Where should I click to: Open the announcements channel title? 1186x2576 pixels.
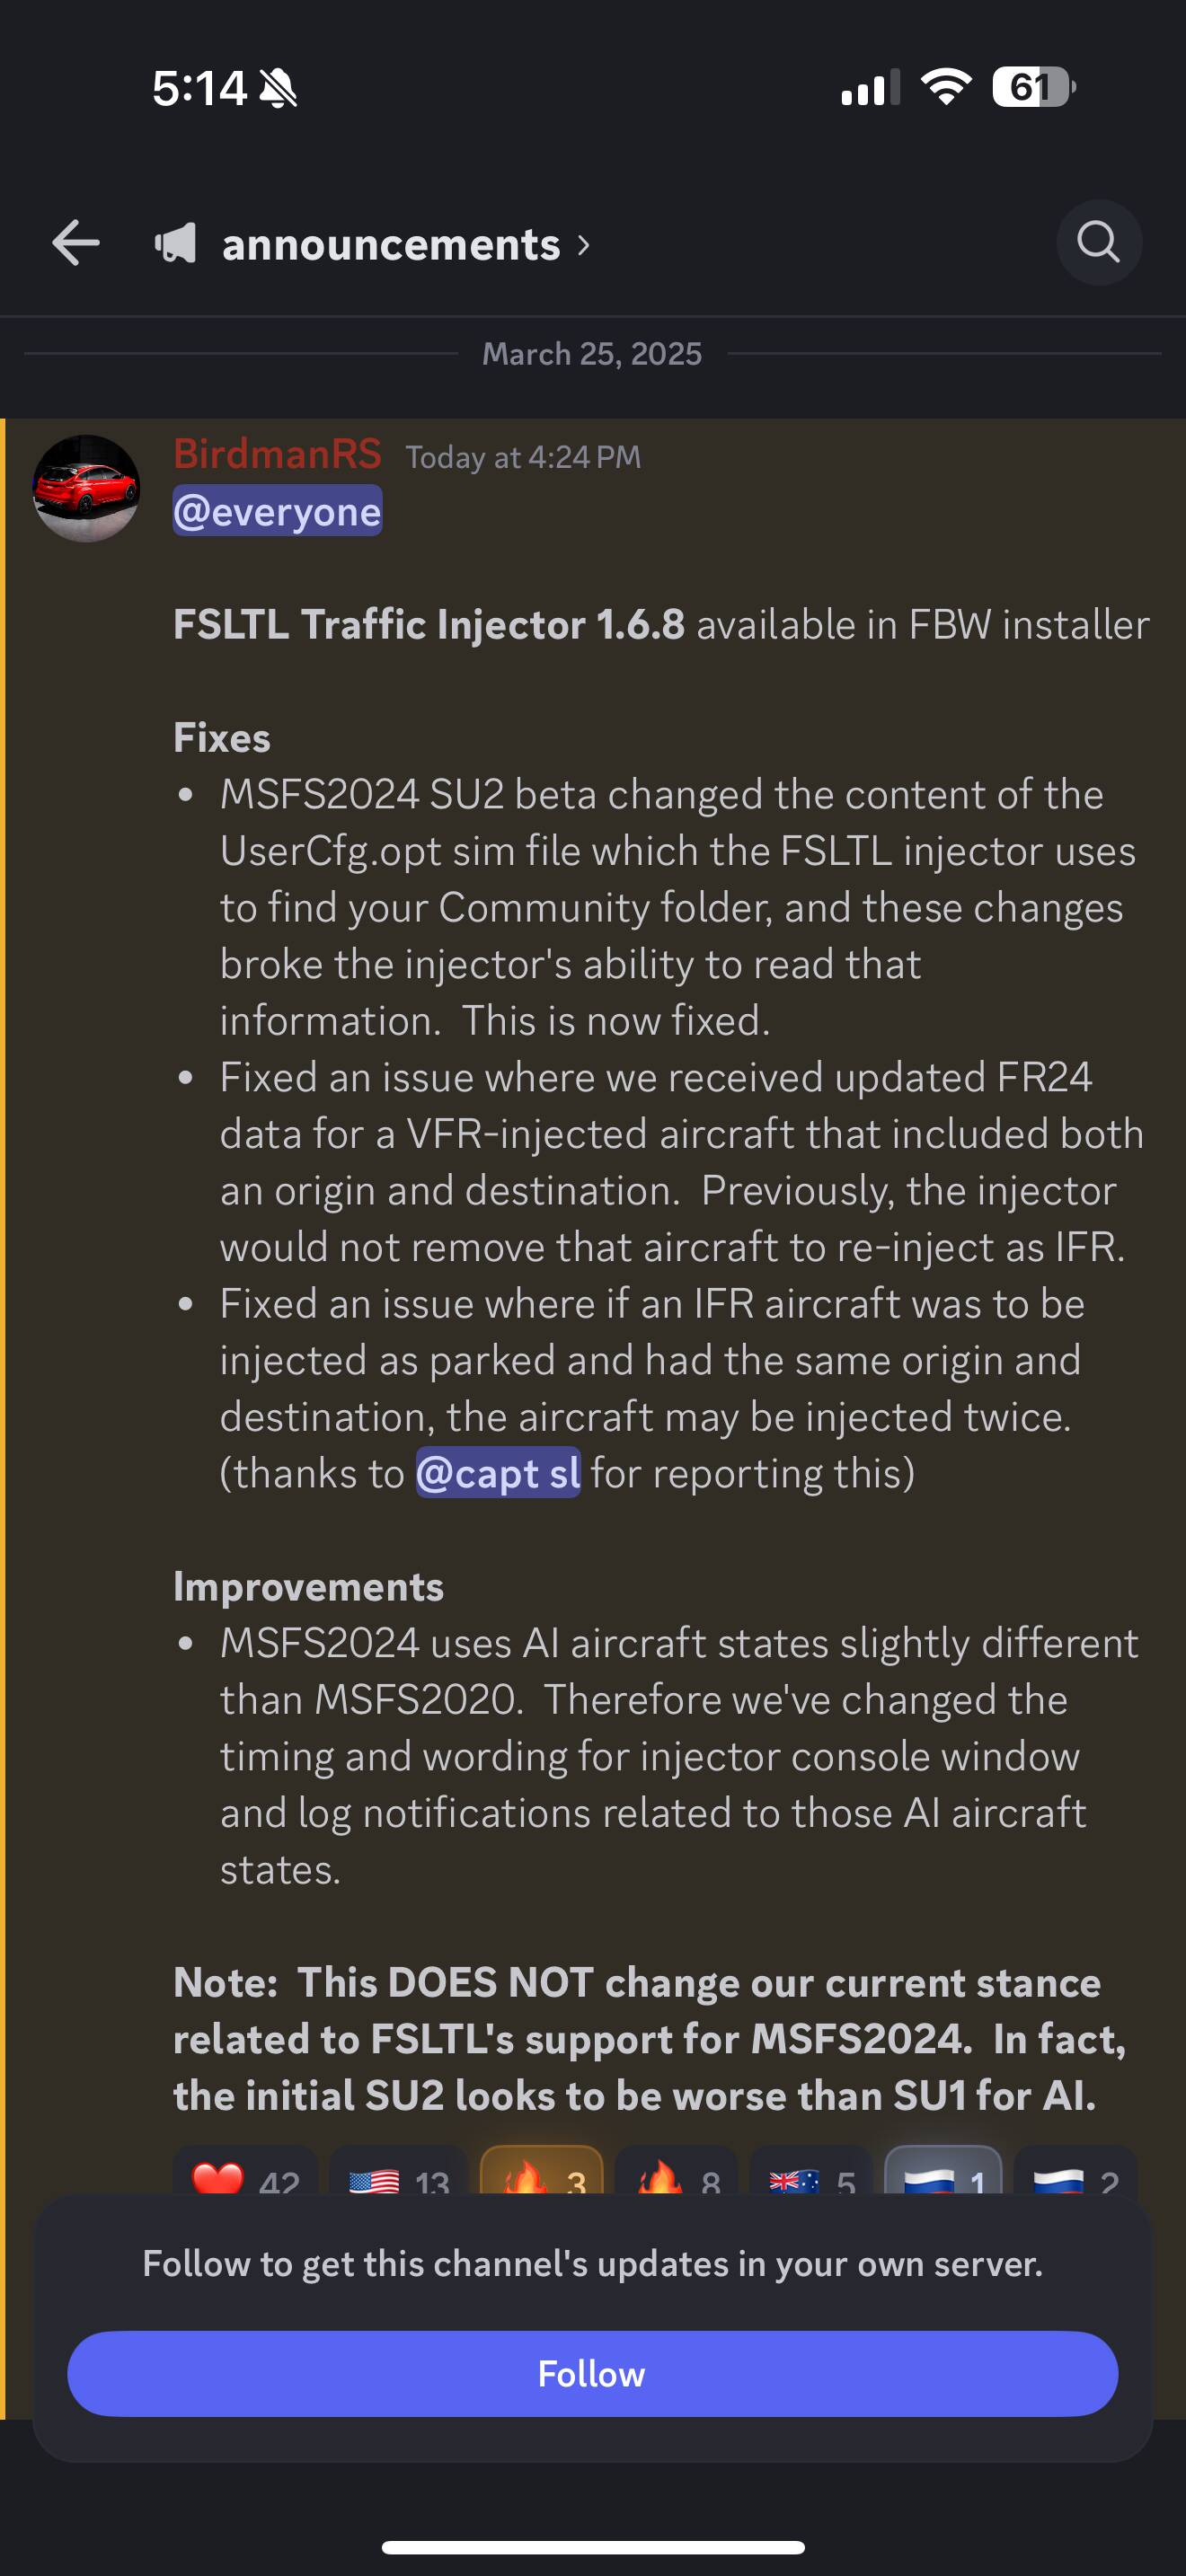point(390,245)
